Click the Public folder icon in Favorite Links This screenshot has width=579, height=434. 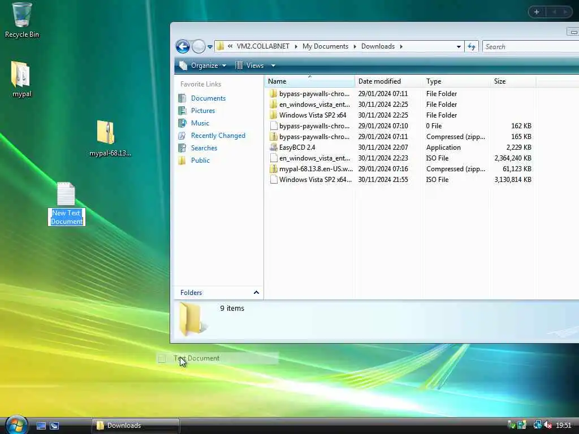coord(182,160)
